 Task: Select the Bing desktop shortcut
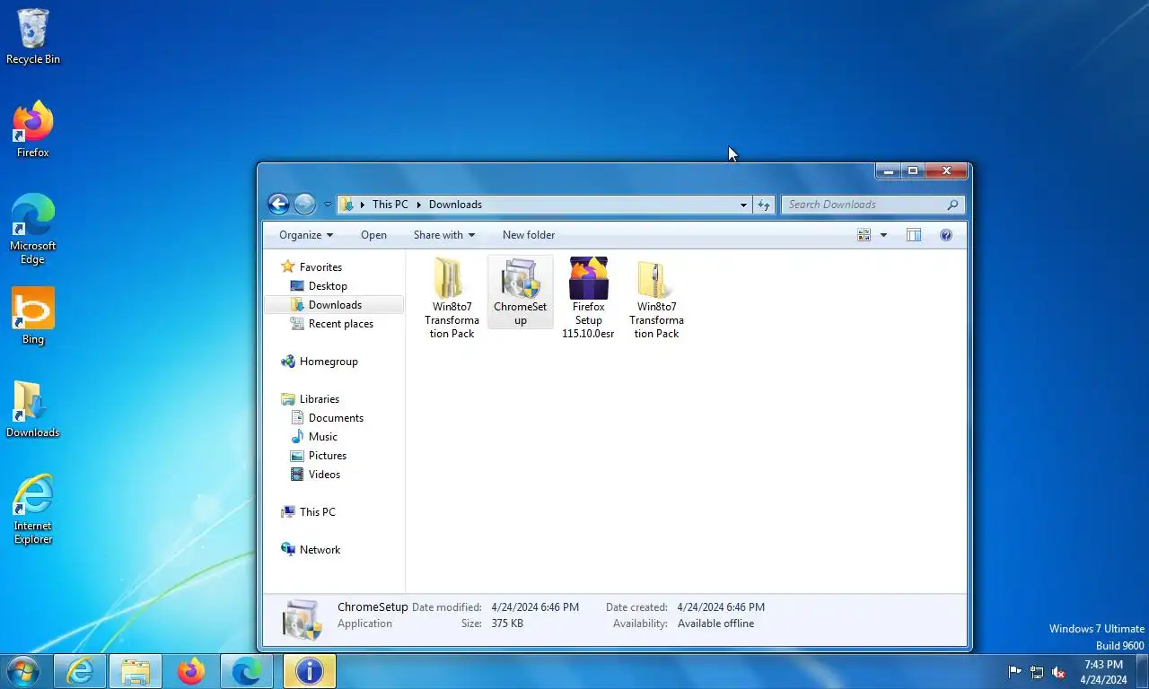[x=33, y=317]
